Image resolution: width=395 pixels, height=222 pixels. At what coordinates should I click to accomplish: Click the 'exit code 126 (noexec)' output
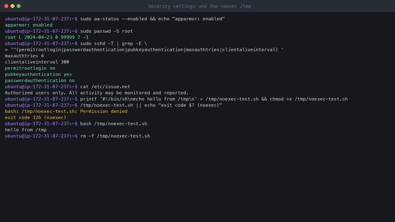tap(35, 117)
